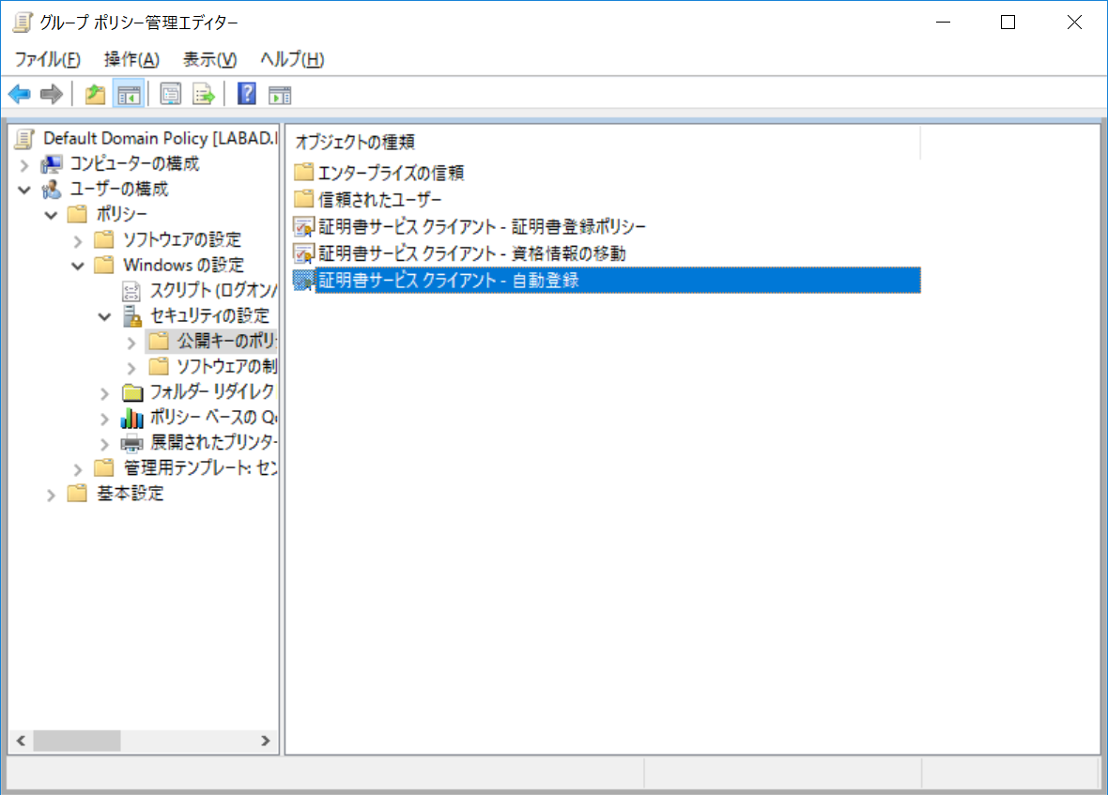Viewport: 1108px width, 795px height.
Task: Click the スクリプト script icon in tree
Action: (131, 290)
